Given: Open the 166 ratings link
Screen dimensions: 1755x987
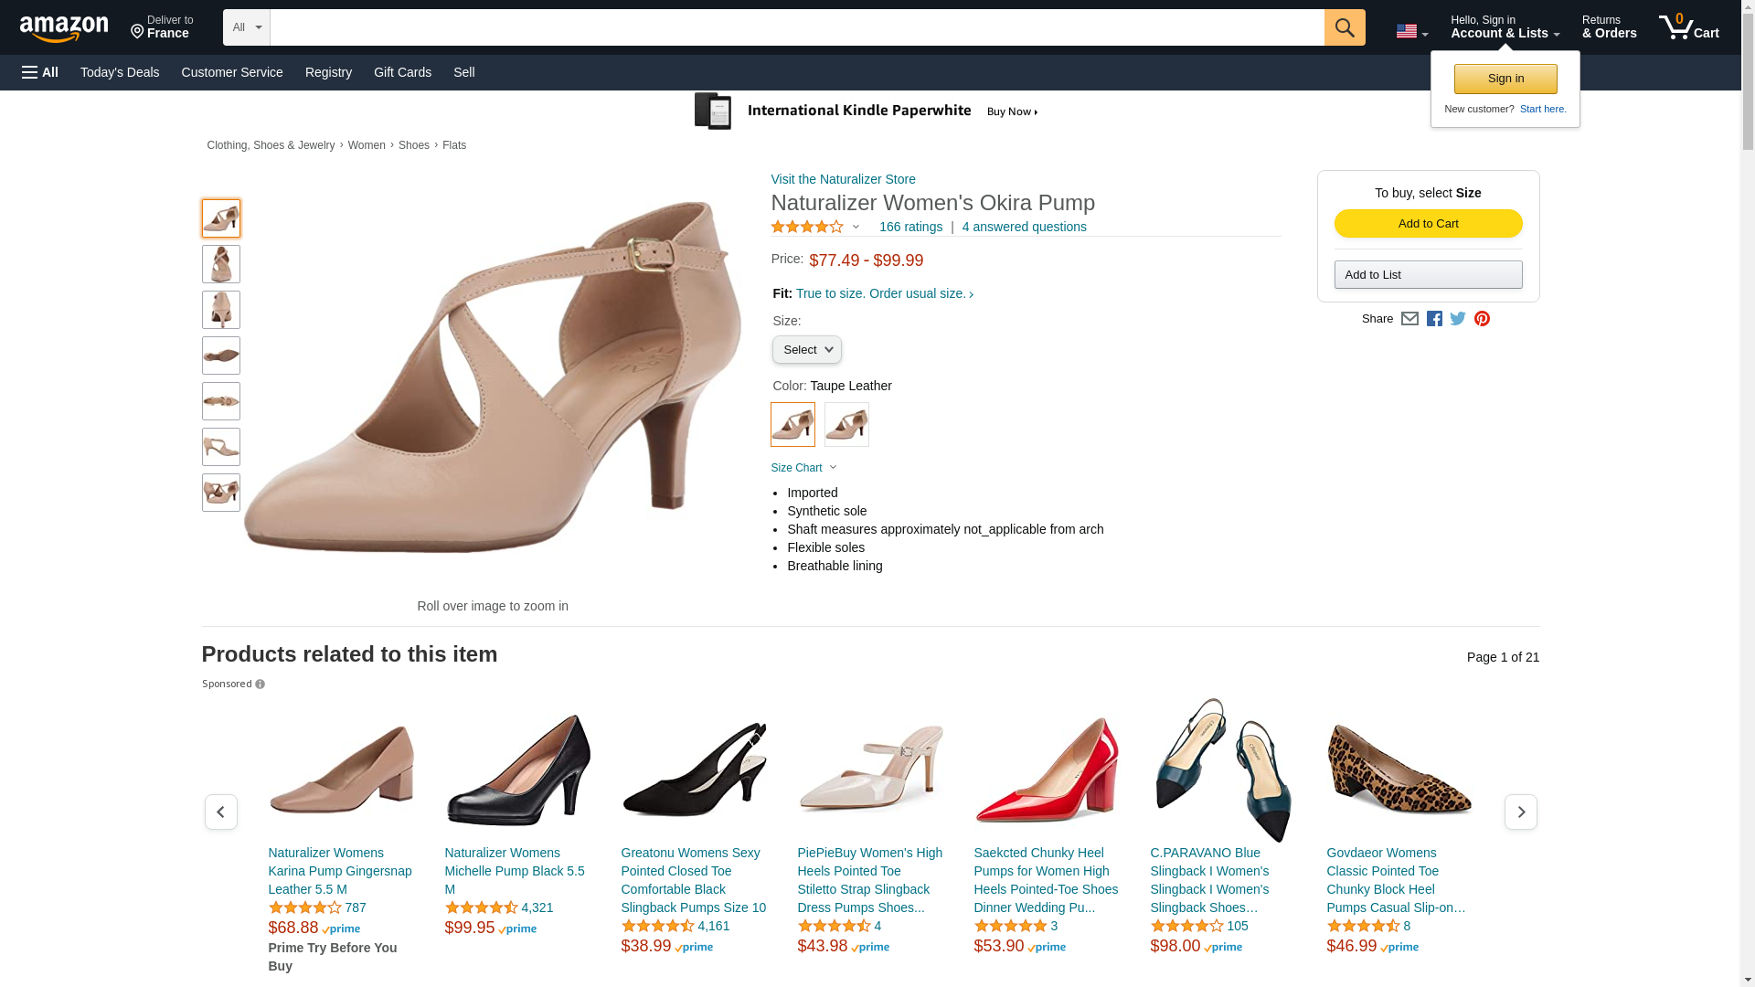Looking at the screenshot, I should click(x=910, y=227).
